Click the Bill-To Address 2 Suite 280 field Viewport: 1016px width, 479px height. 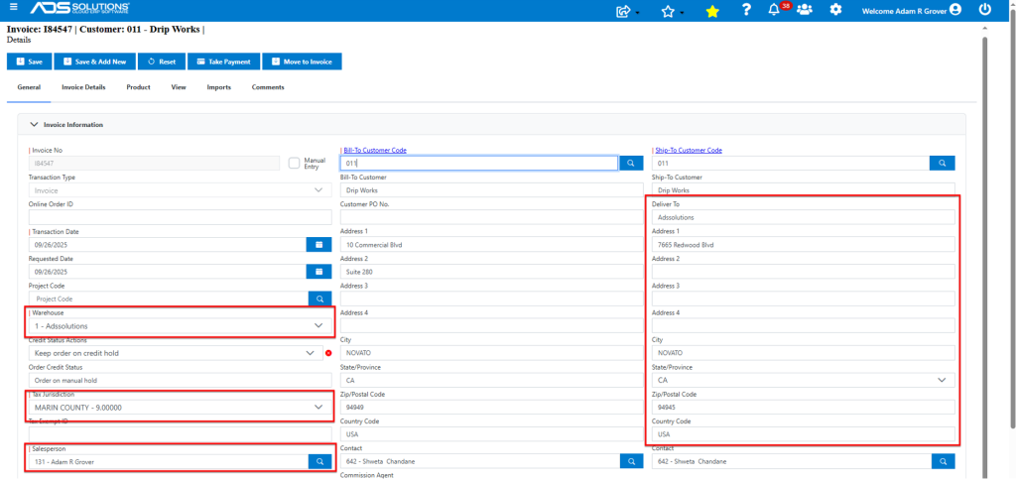coord(492,272)
